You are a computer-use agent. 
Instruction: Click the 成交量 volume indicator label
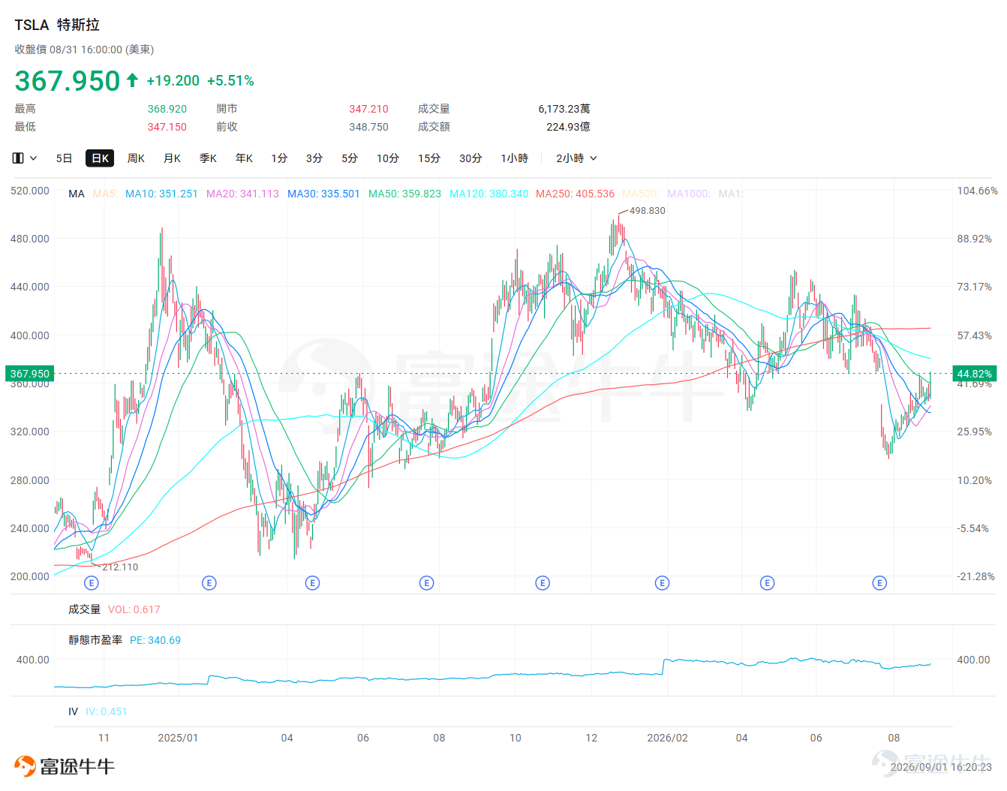pos(84,609)
